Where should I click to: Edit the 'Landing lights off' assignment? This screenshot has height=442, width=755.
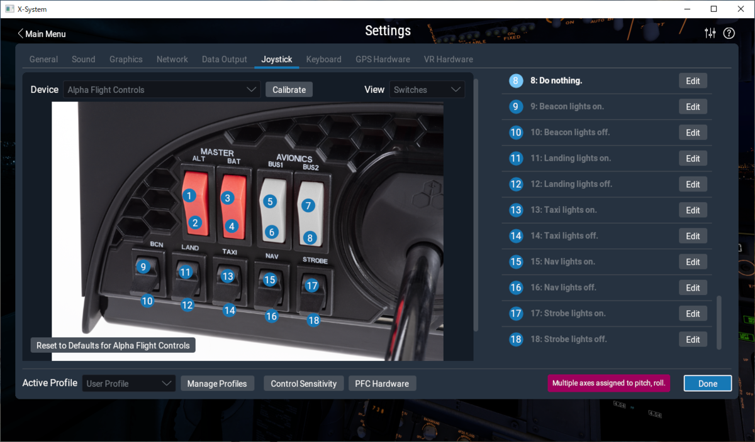coord(693,185)
